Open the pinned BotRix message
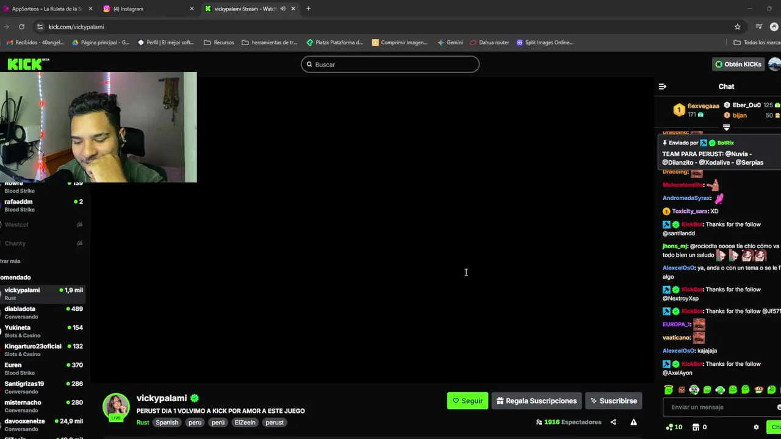The image size is (781, 439). pos(720,152)
